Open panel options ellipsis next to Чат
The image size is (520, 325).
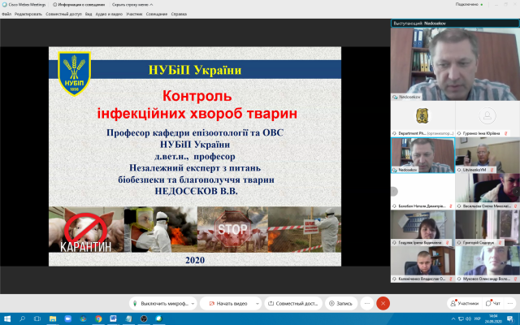tap(510, 303)
